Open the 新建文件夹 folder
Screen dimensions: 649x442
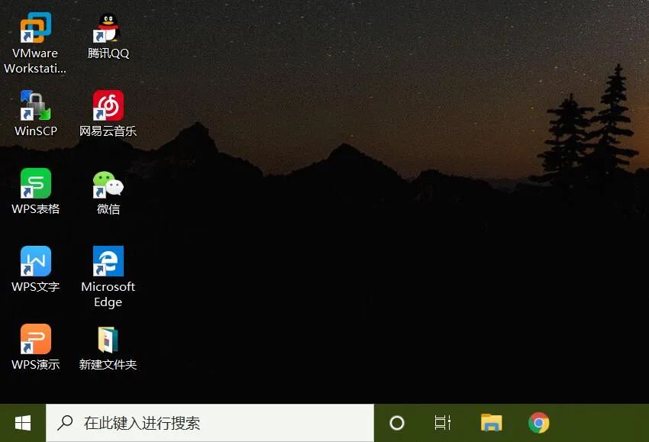pos(108,340)
